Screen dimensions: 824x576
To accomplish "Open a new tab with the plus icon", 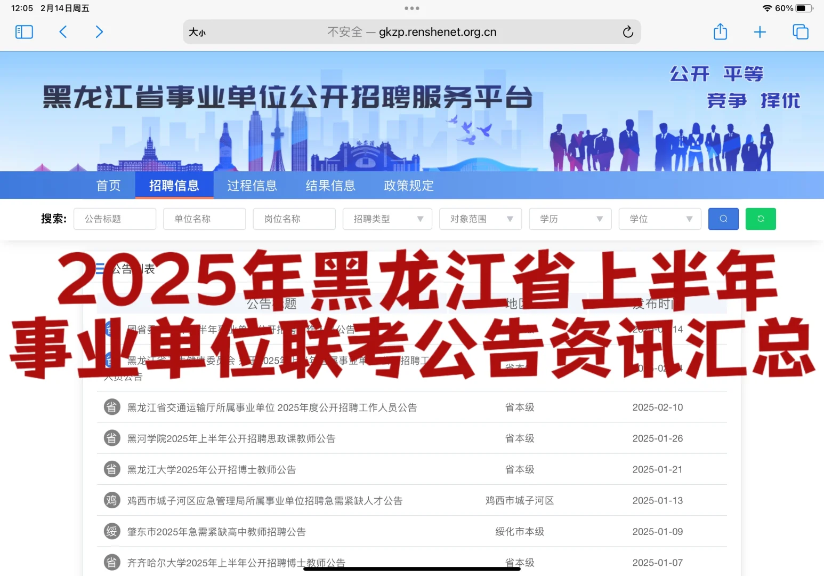I will (760, 32).
